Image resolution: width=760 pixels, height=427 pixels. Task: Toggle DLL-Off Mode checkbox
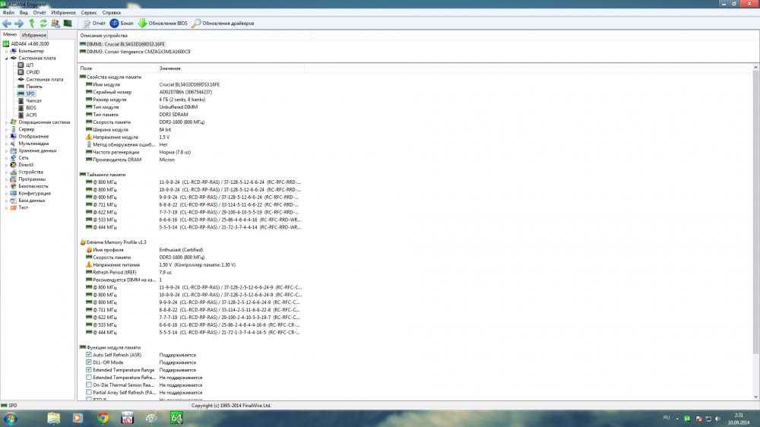89,362
